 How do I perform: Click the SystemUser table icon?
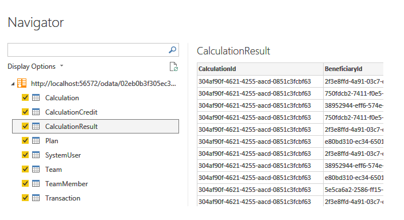36,155
